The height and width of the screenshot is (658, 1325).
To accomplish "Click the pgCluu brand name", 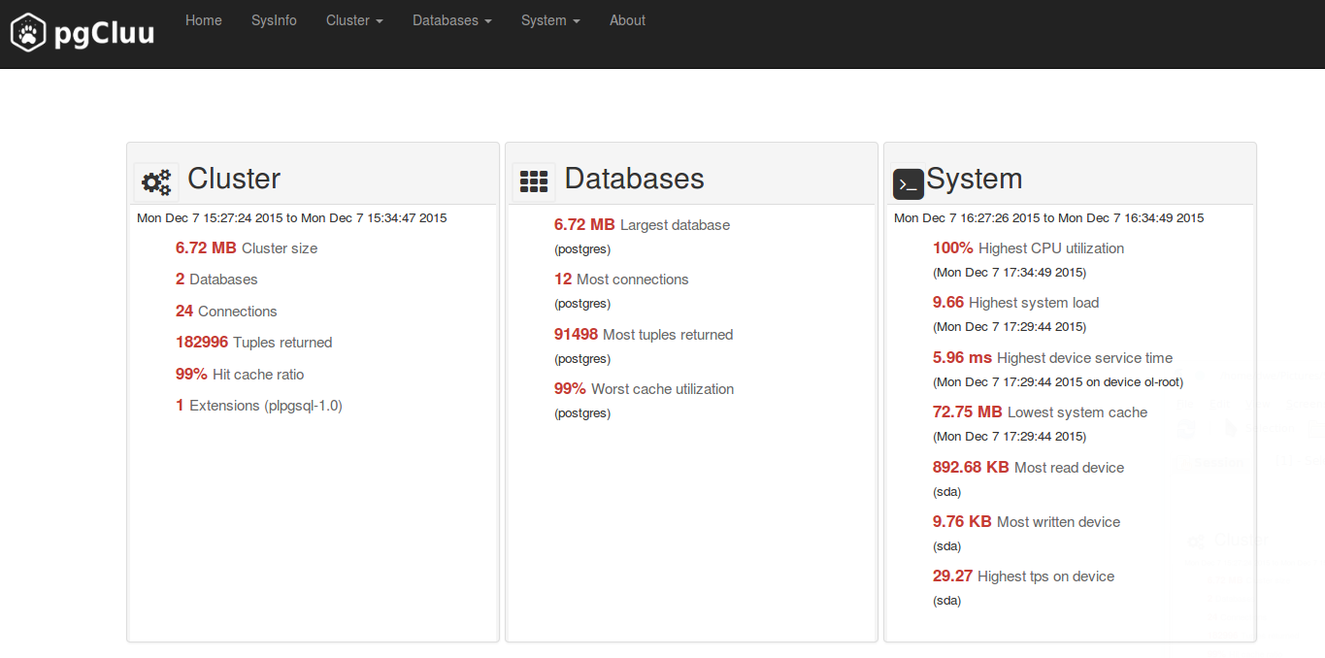I will pos(104,34).
